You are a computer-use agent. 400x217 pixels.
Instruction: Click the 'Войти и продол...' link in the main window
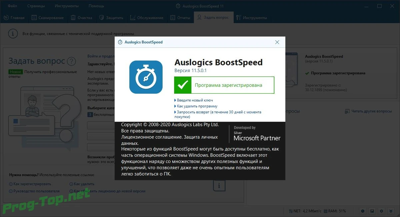101,56
